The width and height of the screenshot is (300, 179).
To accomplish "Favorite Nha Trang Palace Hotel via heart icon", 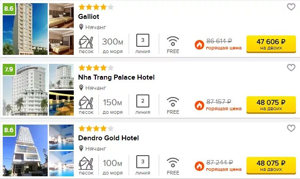I will (x=291, y=67).
